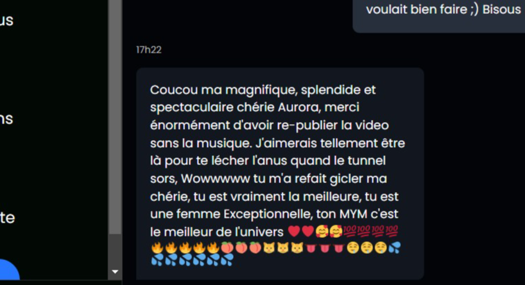Click the first red 100 emoji

point(350,231)
